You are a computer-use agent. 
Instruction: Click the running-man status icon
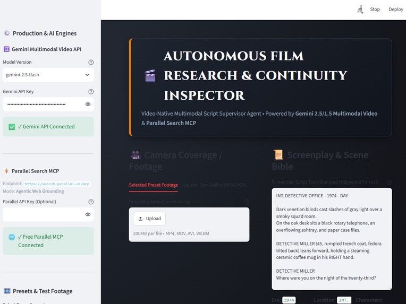click(360, 10)
